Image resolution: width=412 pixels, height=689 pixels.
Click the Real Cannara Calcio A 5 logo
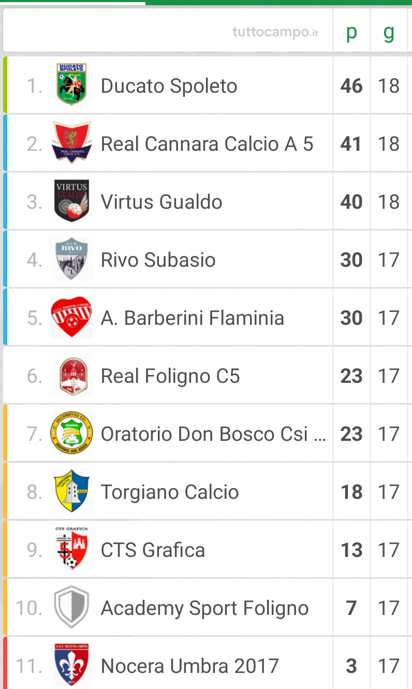71,142
